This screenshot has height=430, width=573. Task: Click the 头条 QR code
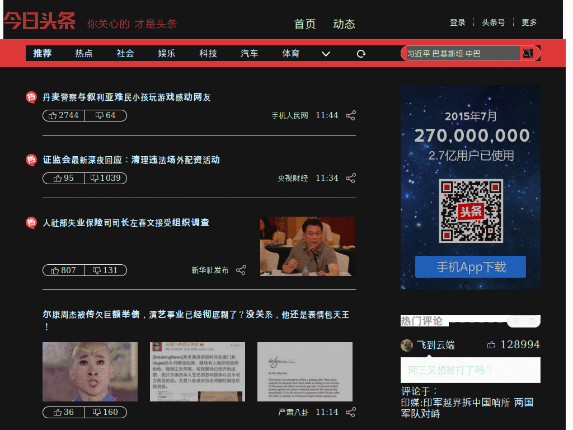[x=471, y=211]
